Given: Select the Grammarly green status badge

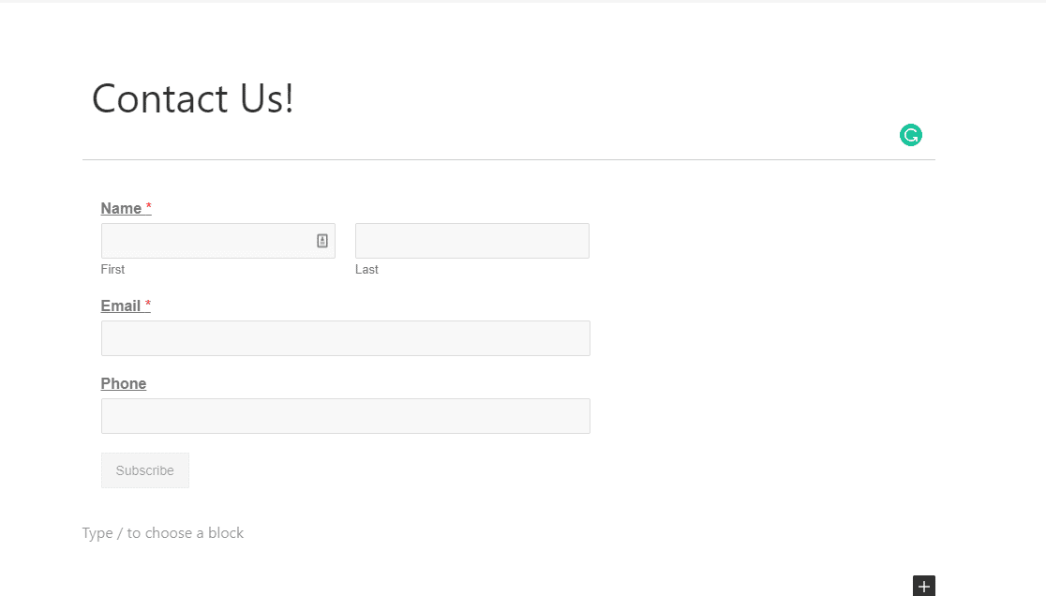Looking at the screenshot, I should (910, 134).
